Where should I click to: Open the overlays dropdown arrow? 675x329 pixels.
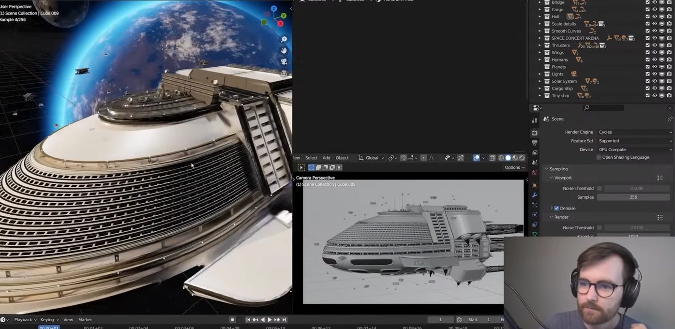(483, 158)
